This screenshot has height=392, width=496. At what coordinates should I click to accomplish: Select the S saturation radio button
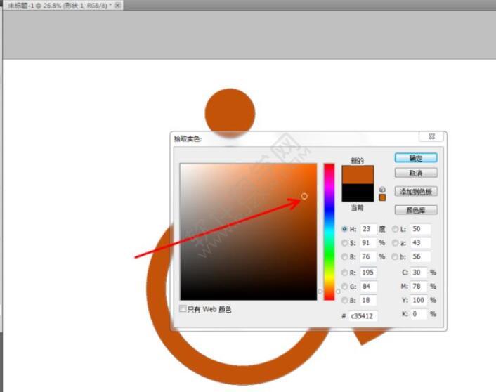[344, 242]
